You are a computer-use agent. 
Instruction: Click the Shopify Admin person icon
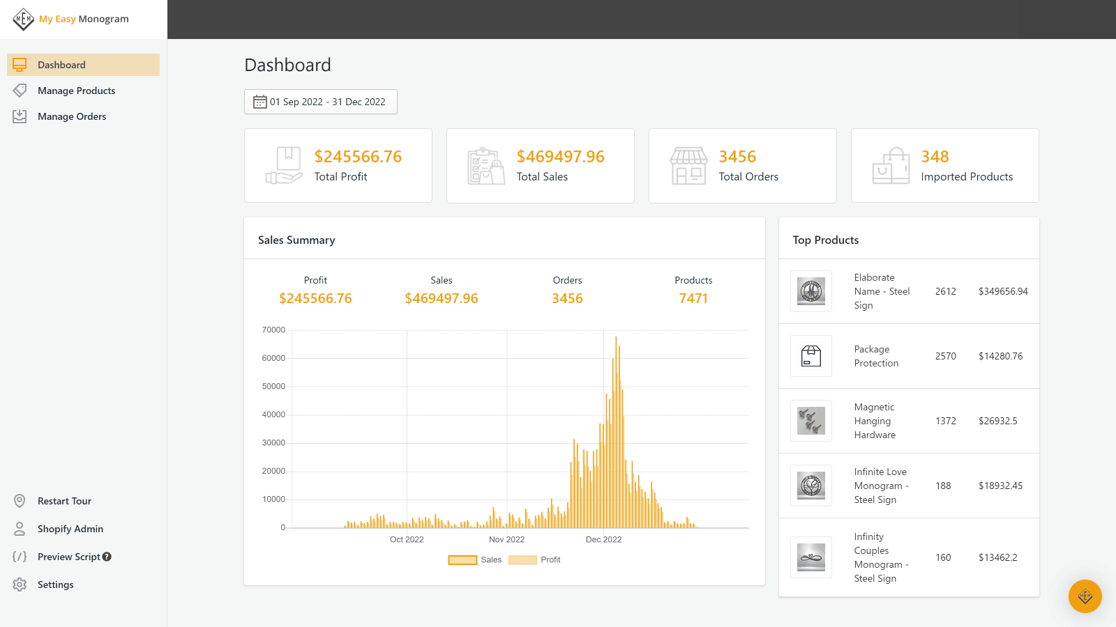[20, 528]
